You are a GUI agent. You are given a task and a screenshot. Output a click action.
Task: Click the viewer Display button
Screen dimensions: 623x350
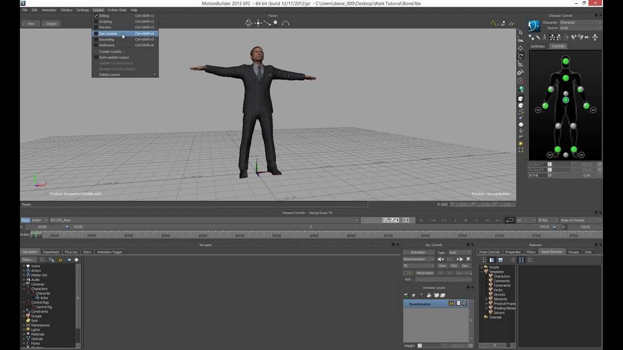[50, 23]
